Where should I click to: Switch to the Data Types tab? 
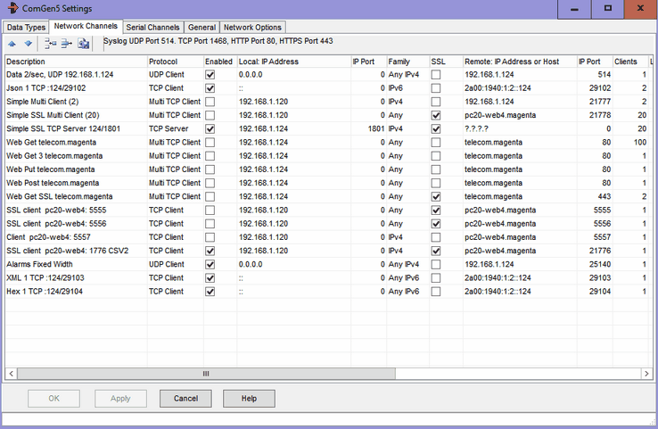coord(26,28)
